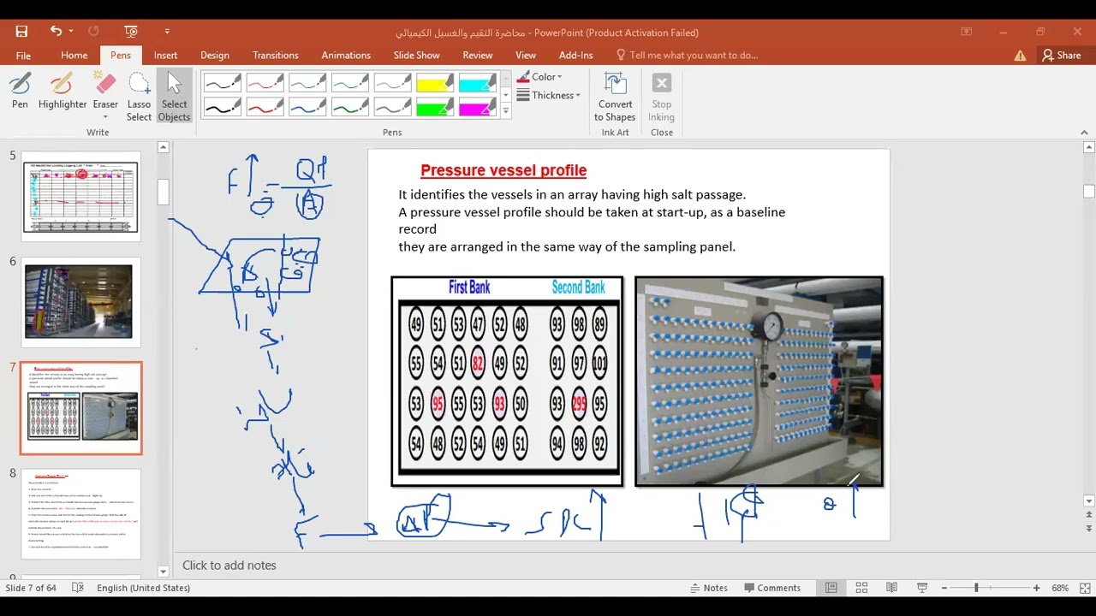Select the Pen tool

[20, 92]
